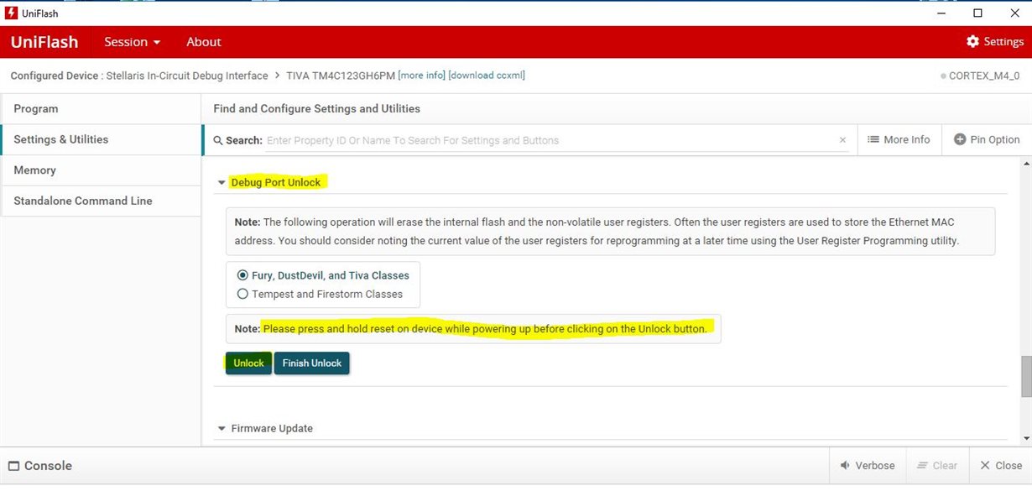Go to UniFlash home title

pyautogui.click(x=44, y=42)
